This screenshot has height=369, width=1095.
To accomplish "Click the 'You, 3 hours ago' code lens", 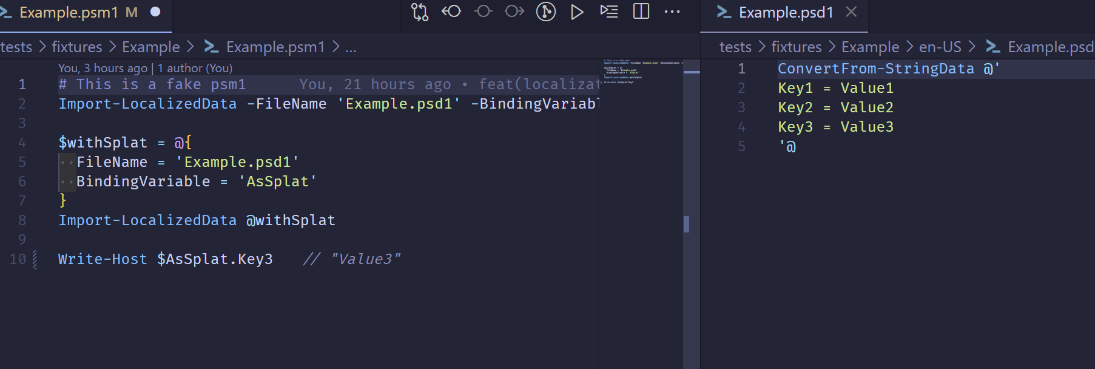I will [x=103, y=68].
